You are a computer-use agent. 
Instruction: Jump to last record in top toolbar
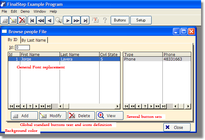pyautogui.click(x=85, y=20)
